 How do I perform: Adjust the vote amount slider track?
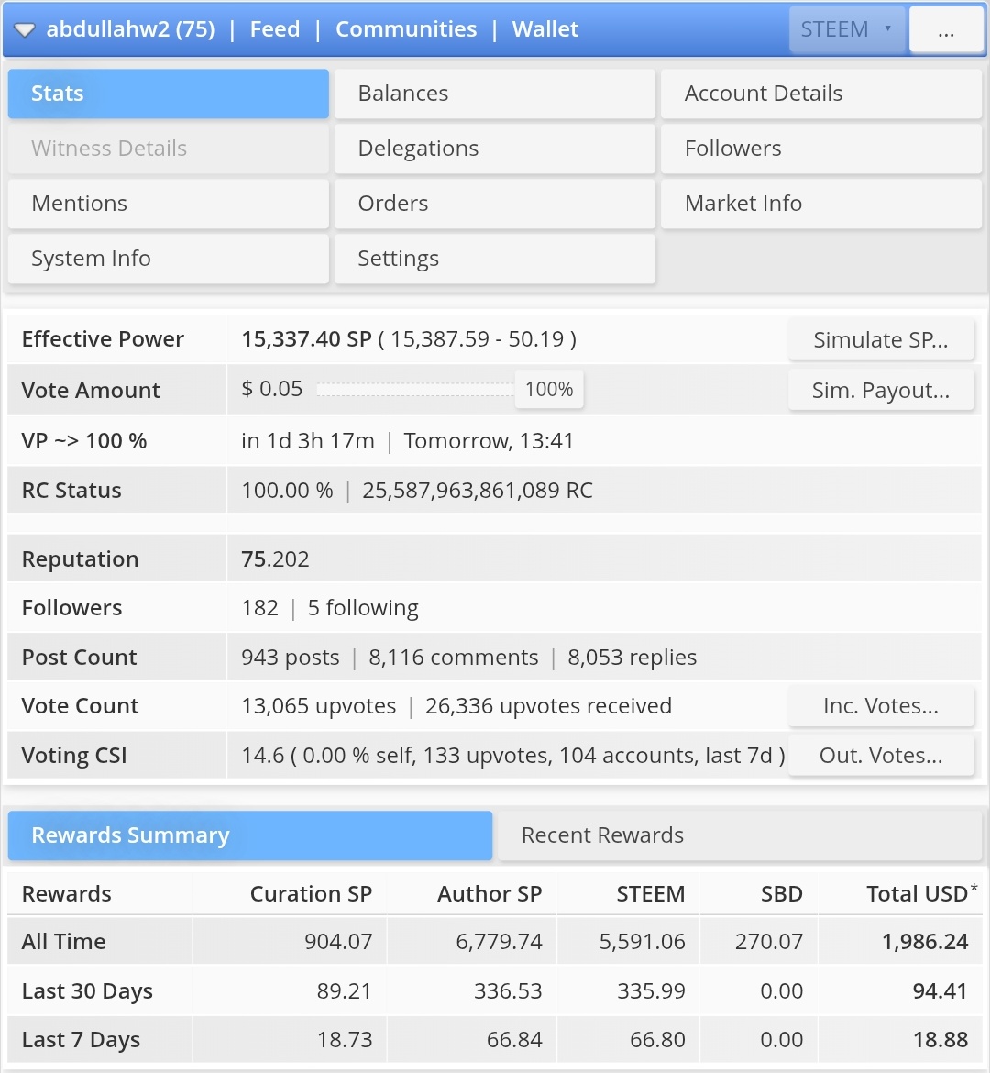[x=415, y=390]
